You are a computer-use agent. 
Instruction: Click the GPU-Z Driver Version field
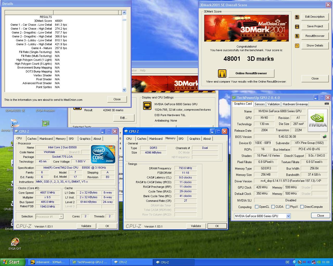click(x=291, y=181)
